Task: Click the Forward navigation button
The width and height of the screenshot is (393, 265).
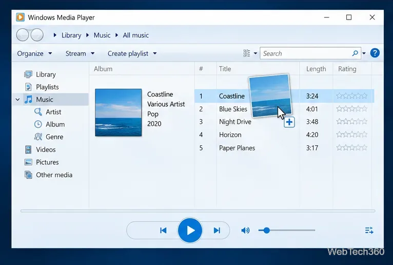Action: coord(37,35)
